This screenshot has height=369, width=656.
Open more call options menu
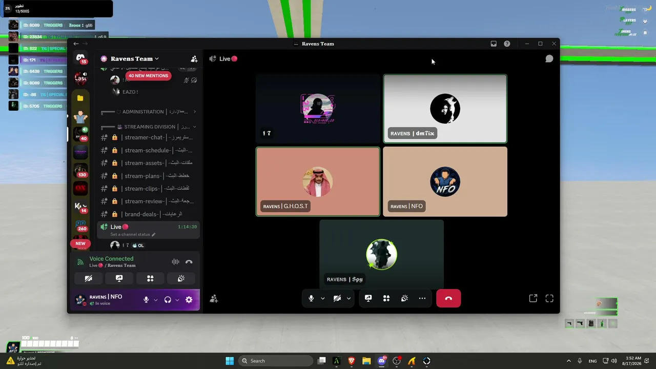422,298
